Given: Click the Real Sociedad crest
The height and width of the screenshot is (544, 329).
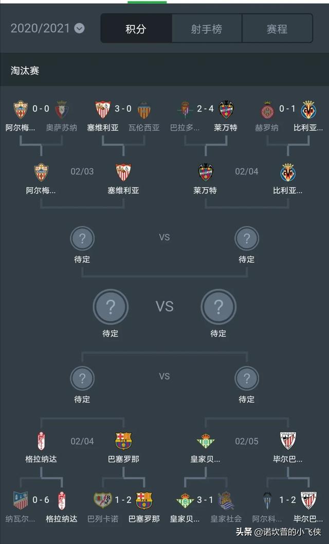Looking at the screenshot, I should (x=226, y=500).
